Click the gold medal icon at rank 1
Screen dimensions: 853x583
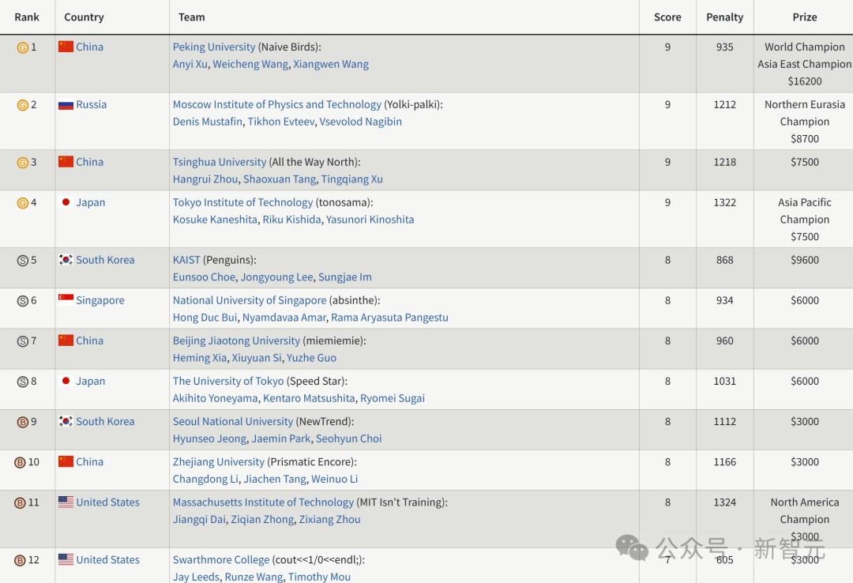tap(23, 47)
